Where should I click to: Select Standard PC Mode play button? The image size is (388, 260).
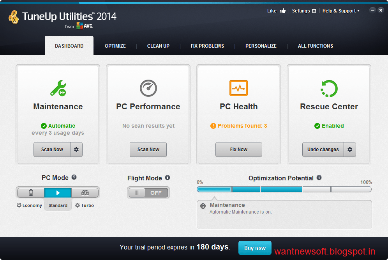pyautogui.click(x=58, y=192)
